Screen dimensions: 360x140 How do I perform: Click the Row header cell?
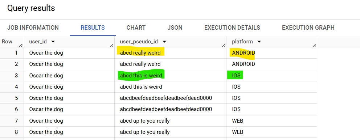(12, 42)
